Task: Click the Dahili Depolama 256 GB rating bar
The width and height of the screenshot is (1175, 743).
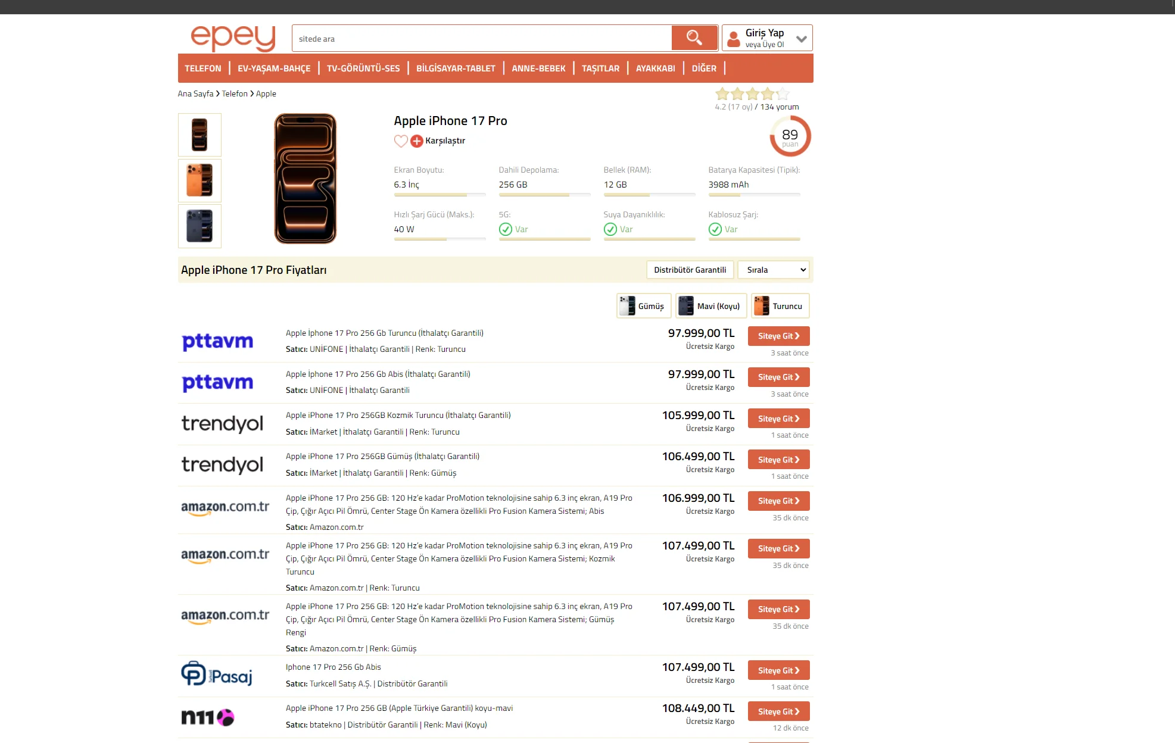Action: (x=544, y=195)
